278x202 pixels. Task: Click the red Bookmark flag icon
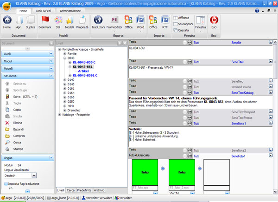click(45, 20)
